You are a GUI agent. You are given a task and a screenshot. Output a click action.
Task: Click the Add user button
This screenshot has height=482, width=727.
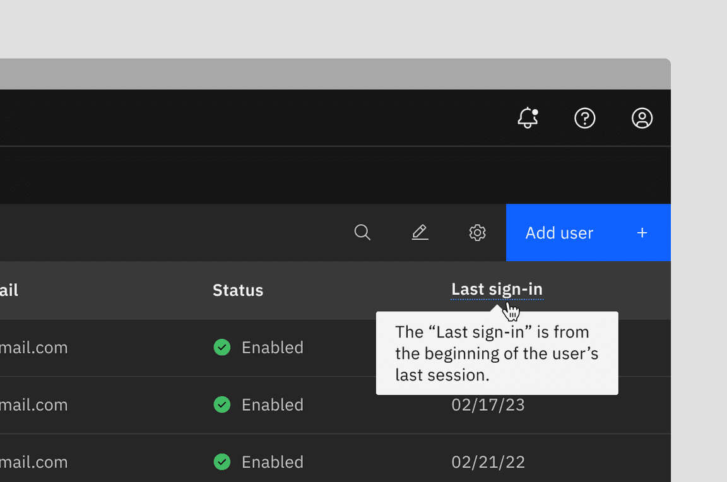click(588, 233)
